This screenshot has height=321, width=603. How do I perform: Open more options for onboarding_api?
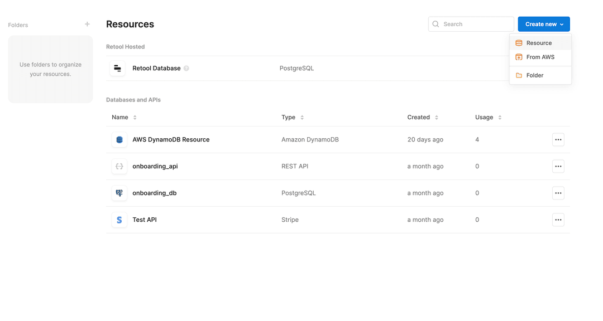coord(558,166)
